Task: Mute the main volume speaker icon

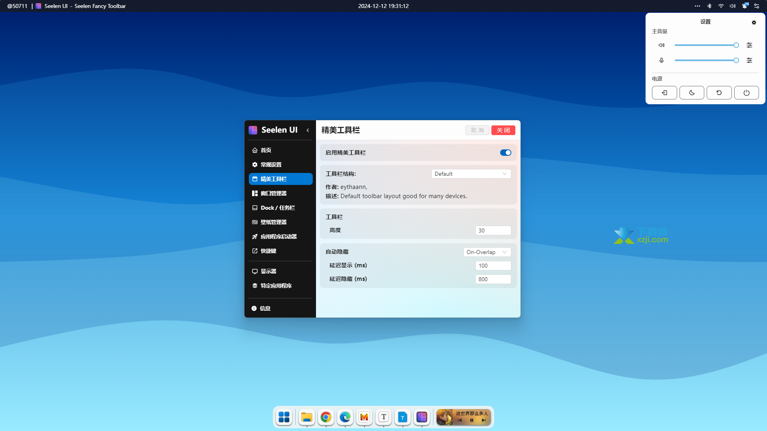Action: tap(662, 45)
